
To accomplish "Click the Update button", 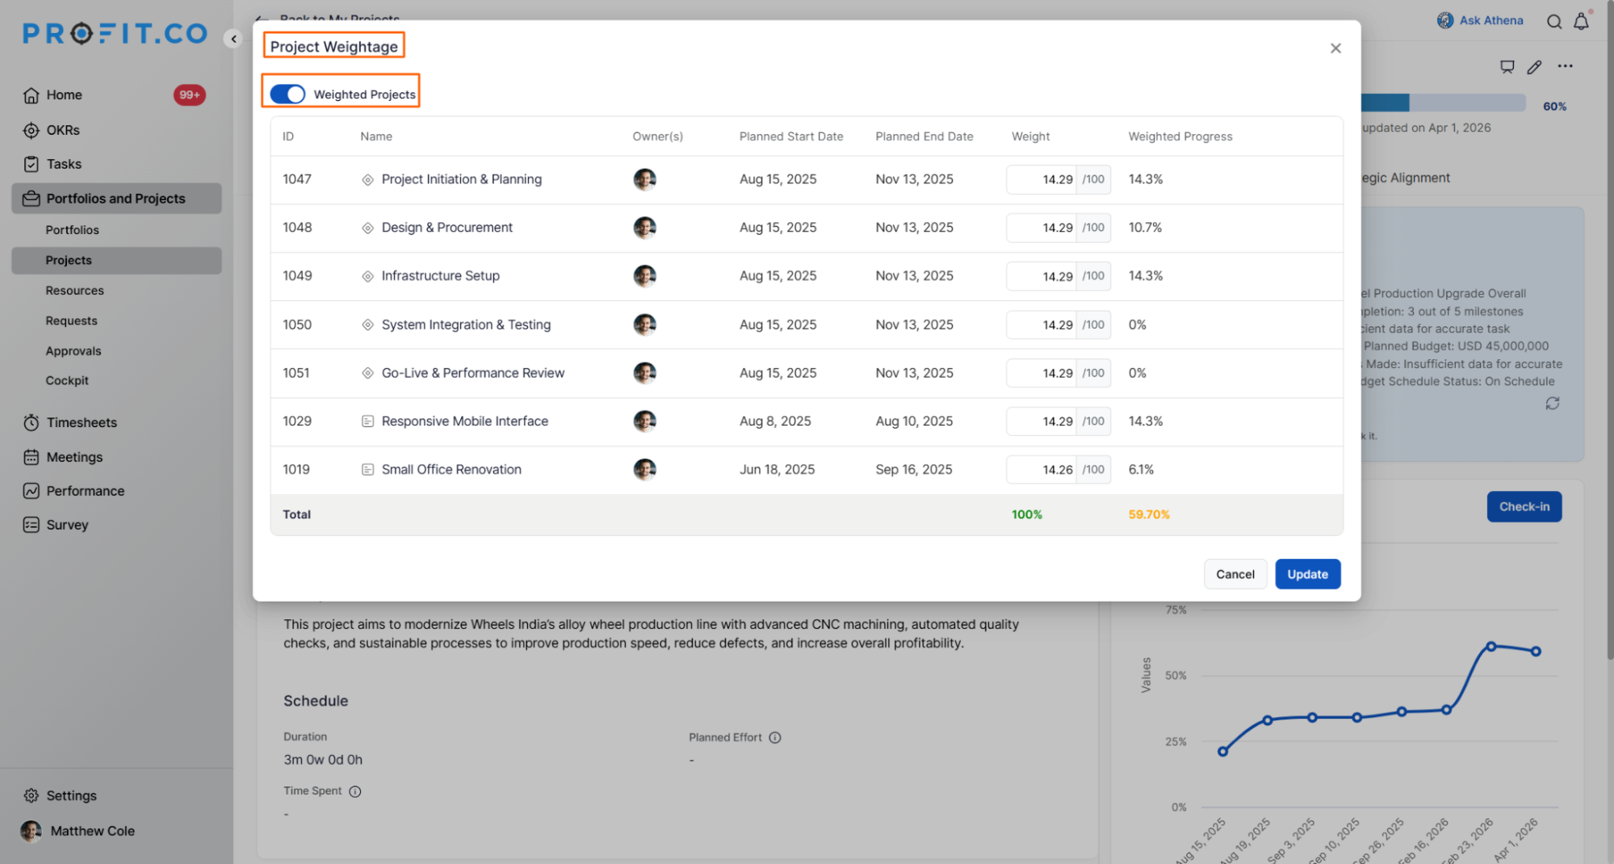I will tap(1307, 574).
